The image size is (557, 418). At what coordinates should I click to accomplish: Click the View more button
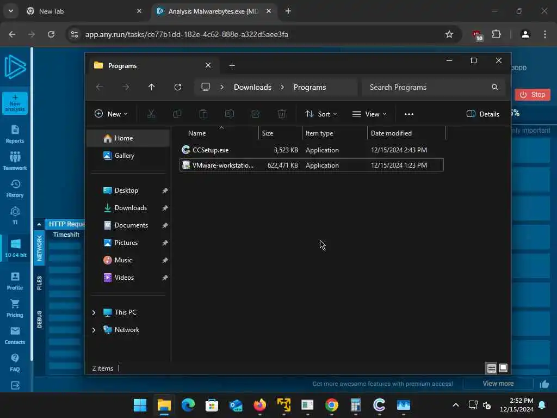click(498, 384)
